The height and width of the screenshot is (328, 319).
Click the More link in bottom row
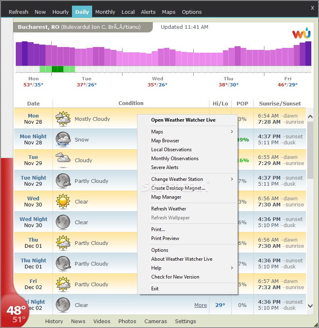pyautogui.click(x=201, y=305)
